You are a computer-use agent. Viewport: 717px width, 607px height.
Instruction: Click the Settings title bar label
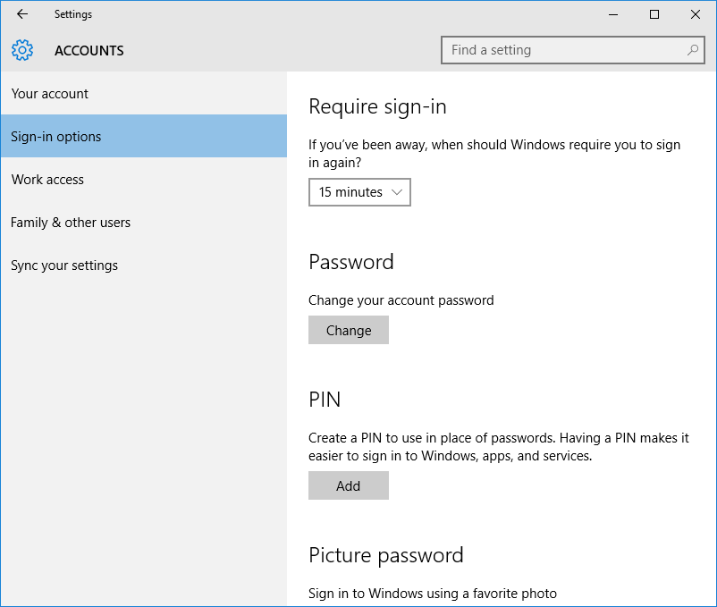73,14
